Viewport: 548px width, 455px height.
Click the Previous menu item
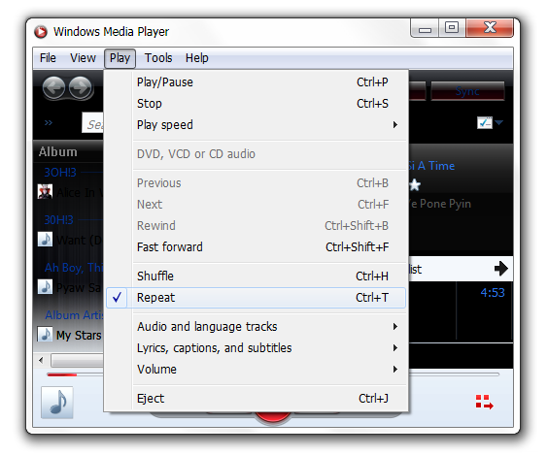click(x=257, y=183)
